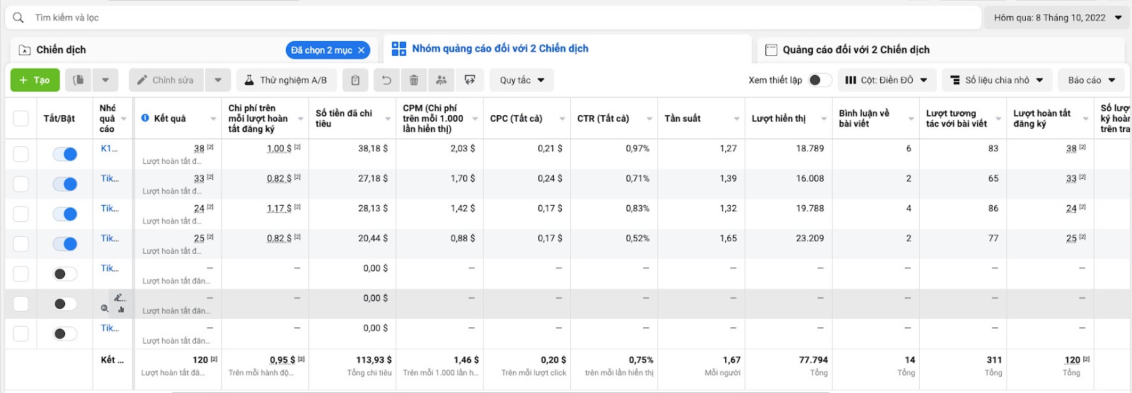
Task: Open the dropdown arrow beside duplicate
Action: 105,81
